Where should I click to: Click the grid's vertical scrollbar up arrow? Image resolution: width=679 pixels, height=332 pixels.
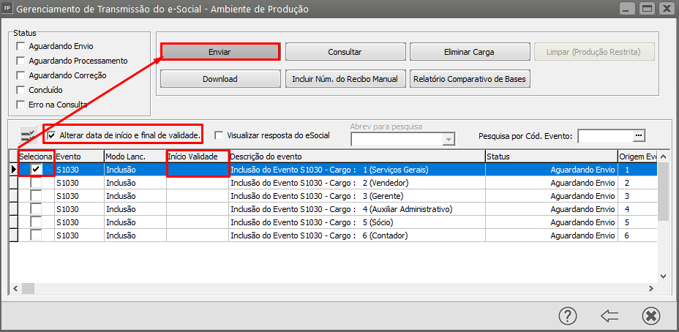(663, 156)
